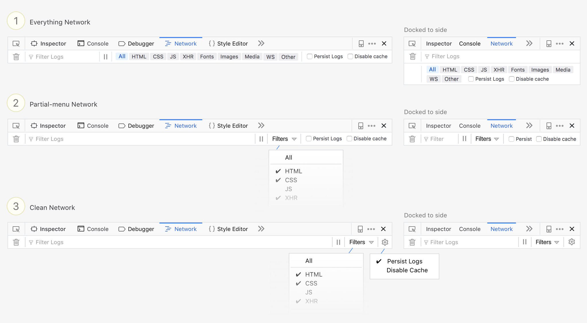The width and height of the screenshot is (587, 323).
Task: Select Disable Cache in the settings popup menu
Action: (x=407, y=270)
